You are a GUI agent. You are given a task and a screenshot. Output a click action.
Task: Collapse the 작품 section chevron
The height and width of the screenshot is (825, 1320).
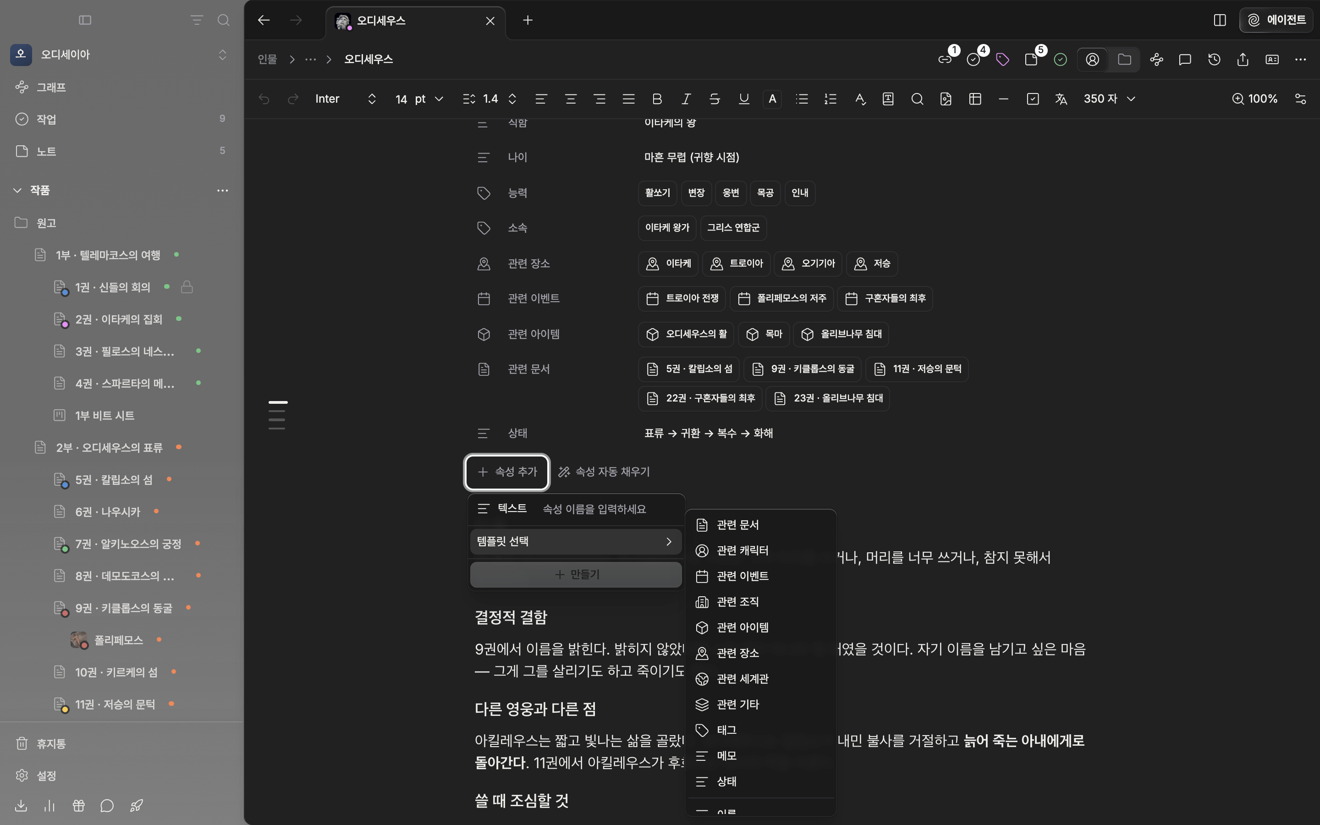click(17, 190)
